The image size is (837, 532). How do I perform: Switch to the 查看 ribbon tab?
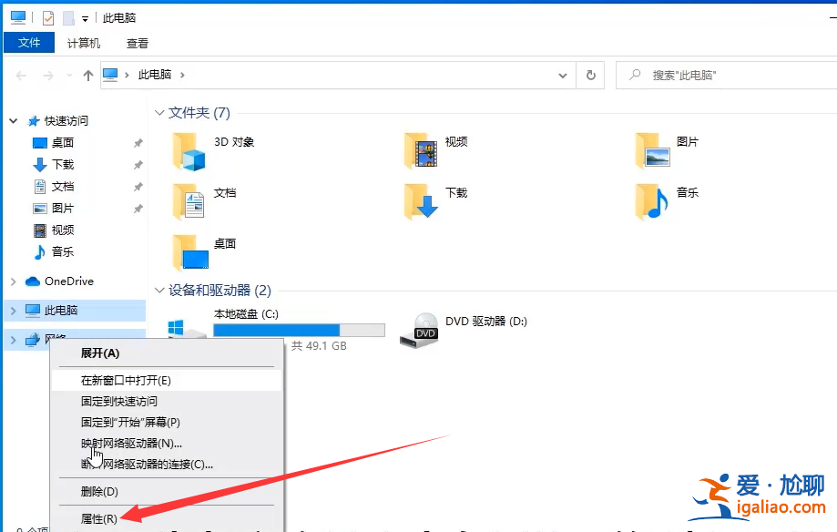137,42
